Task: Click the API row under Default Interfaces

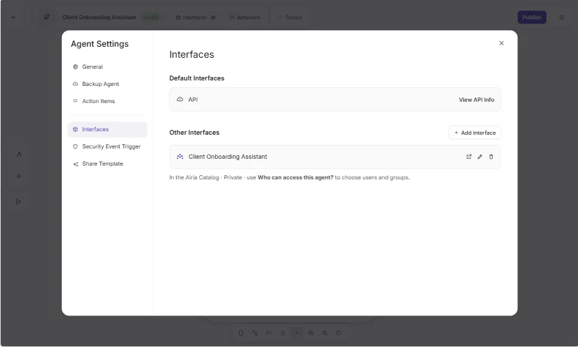Action: point(335,100)
